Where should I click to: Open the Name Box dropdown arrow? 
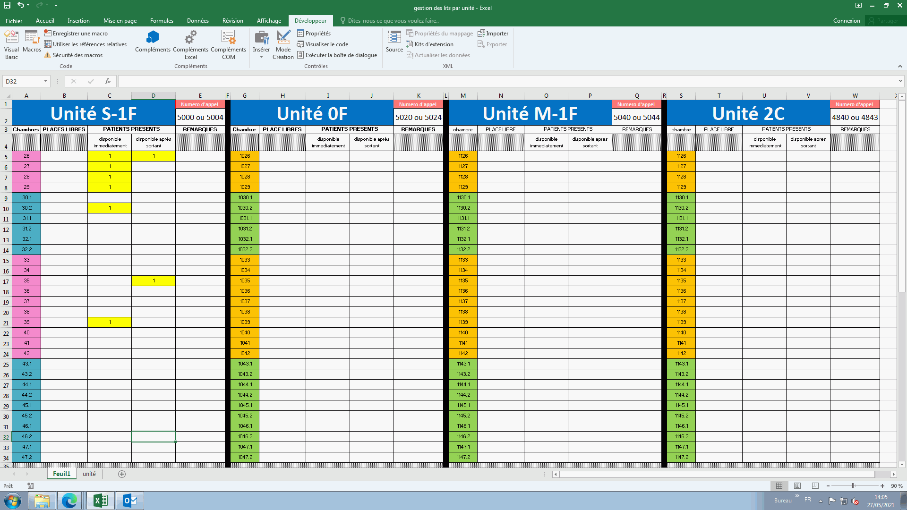tap(45, 81)
